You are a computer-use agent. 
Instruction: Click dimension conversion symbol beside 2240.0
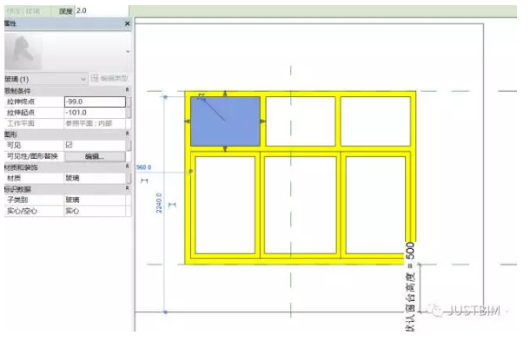172,205
